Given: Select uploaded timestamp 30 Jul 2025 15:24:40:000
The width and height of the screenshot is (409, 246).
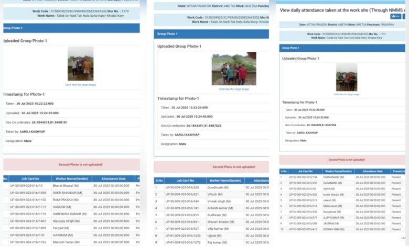Looking at the screenshot, I should pyautogui.click(x=195, y=117).
